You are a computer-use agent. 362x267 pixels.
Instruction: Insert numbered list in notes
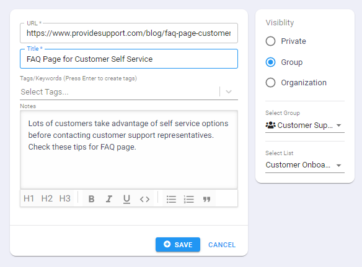pos(189,199)
